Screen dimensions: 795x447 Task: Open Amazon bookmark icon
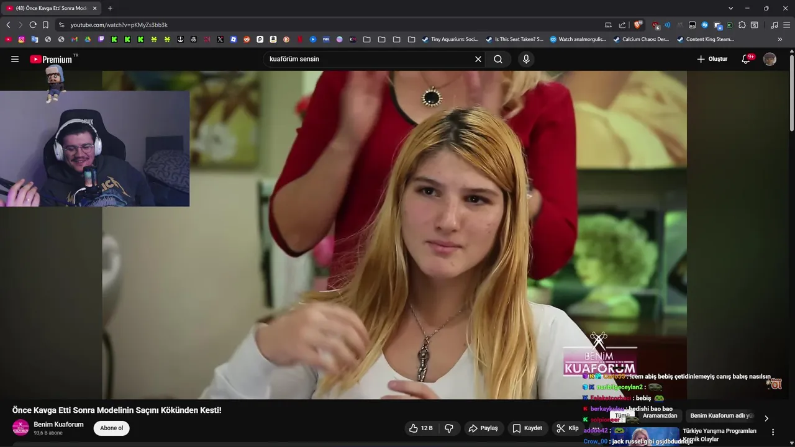273,39
